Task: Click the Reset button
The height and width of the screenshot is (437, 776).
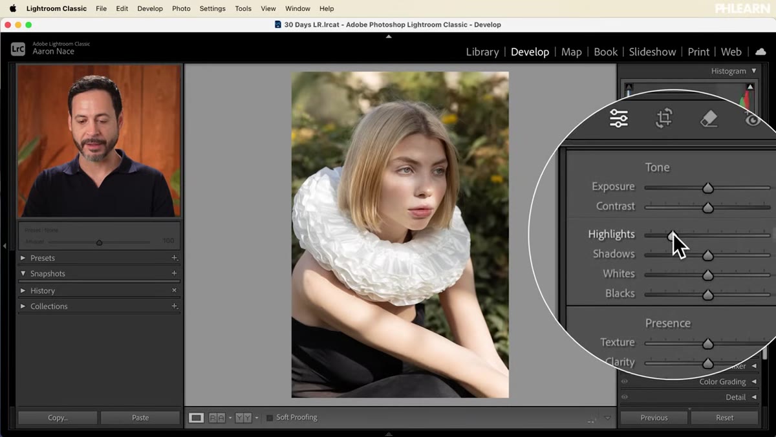Action: [x=724, y=418]
